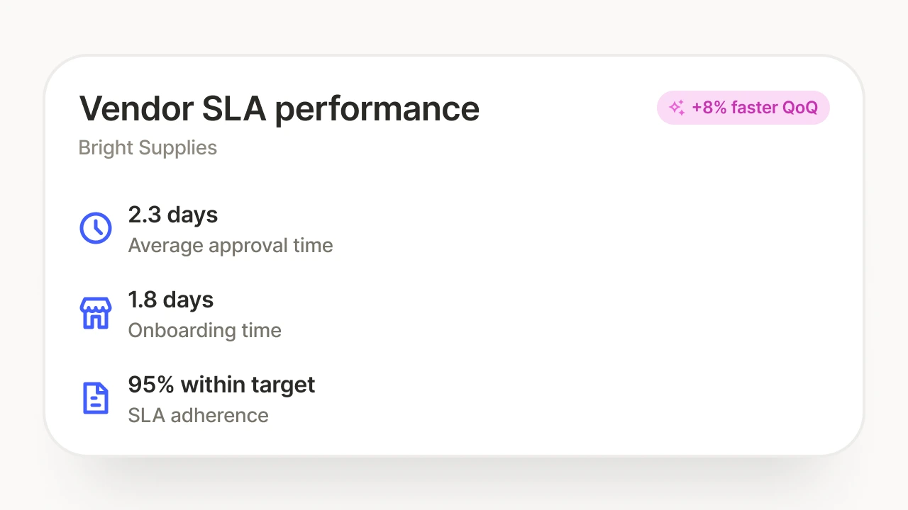The image size is (908, 510).
Task: Click the QoQ text in the badge
Action: click(x=799, y=108)
